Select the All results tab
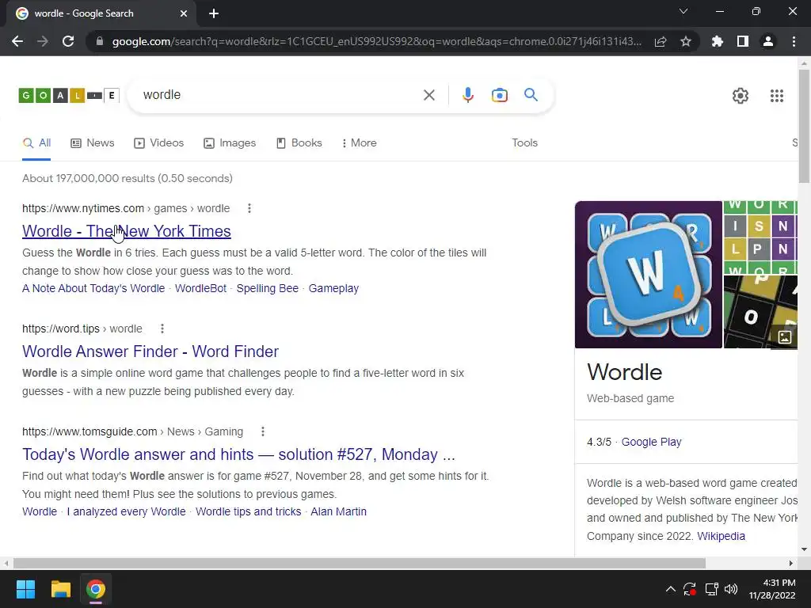Viewport: 811px width, 608px height. (x=36, y=143)
